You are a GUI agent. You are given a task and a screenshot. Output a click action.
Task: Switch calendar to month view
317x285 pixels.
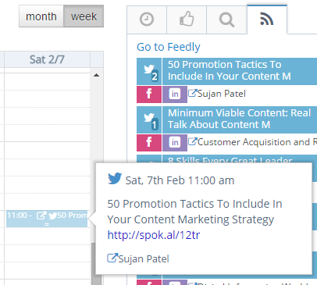[41, 16]
